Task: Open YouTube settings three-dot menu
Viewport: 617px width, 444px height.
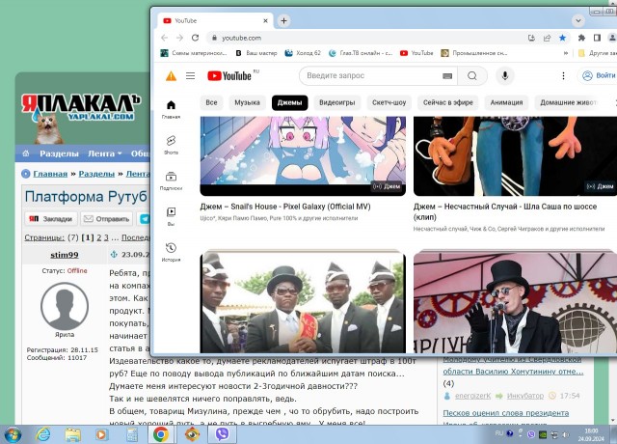Action: click(563, 75)
